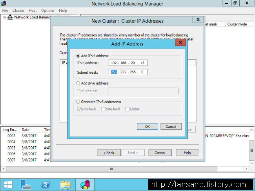The height and width of the screenshot is (191, 255).
Task: Click the log pane scroll up arrow
Action: coord(251,129)
